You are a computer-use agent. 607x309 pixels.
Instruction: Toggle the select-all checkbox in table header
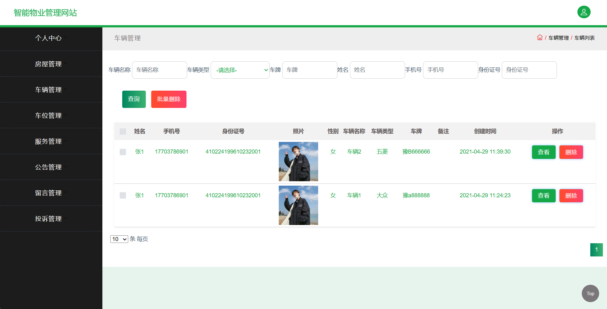[x=123, y=132]
